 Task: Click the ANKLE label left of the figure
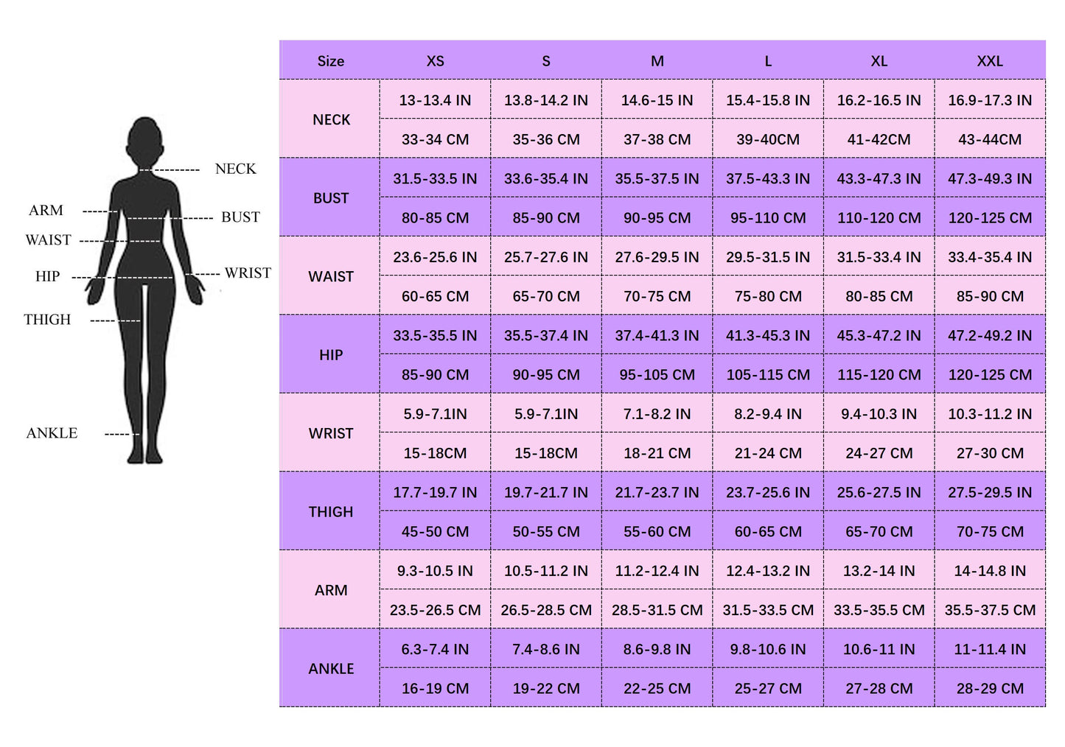tap(52, 433)
